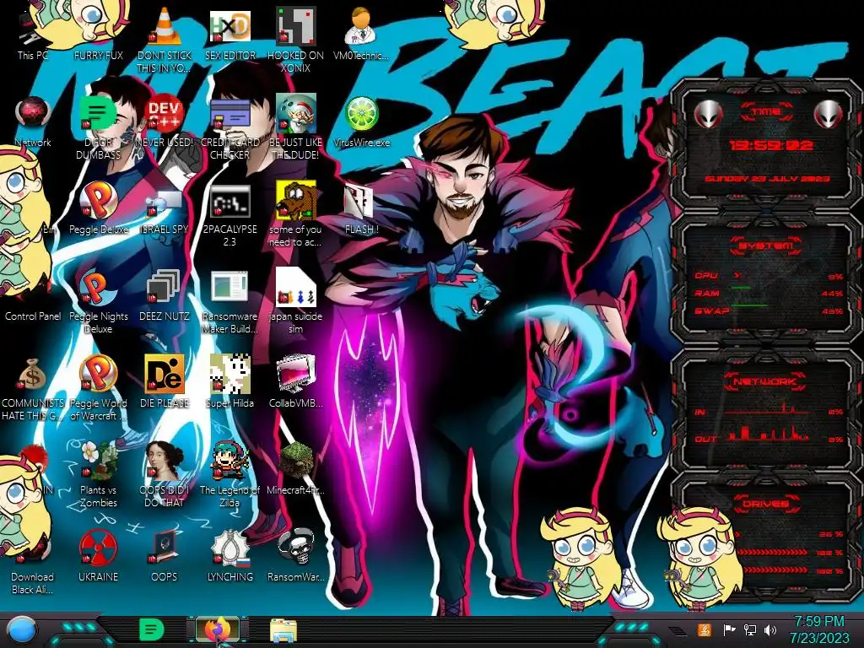
Task: Open the RansomWar... skull icon
Action: tap(295, 547)
